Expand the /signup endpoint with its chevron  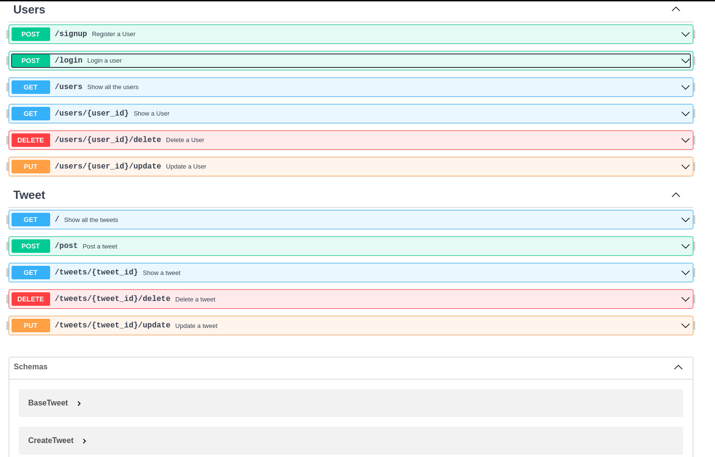685,34
